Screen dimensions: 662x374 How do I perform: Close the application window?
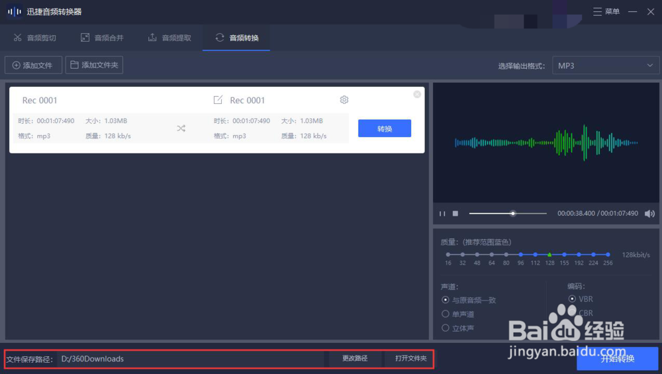click(651, 12)
